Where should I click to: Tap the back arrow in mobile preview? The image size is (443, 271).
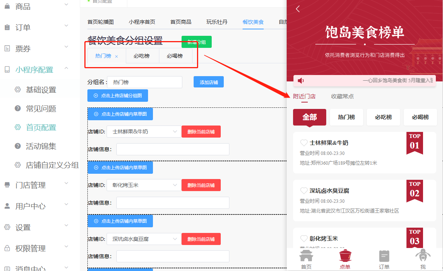[298, 9]
